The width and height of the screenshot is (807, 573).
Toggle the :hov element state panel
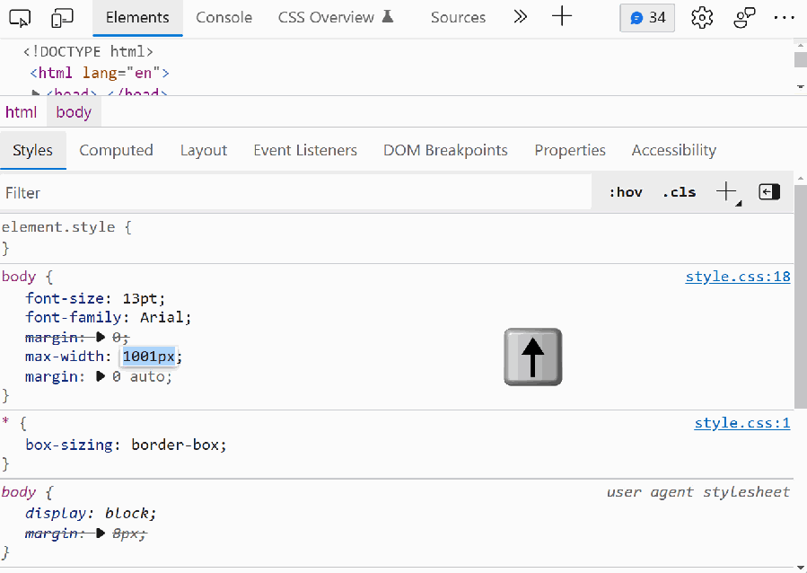[626, 192]
